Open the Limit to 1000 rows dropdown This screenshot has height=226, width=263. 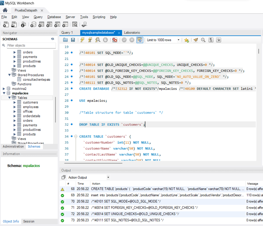pyautogui.click(x=178, y=39)
